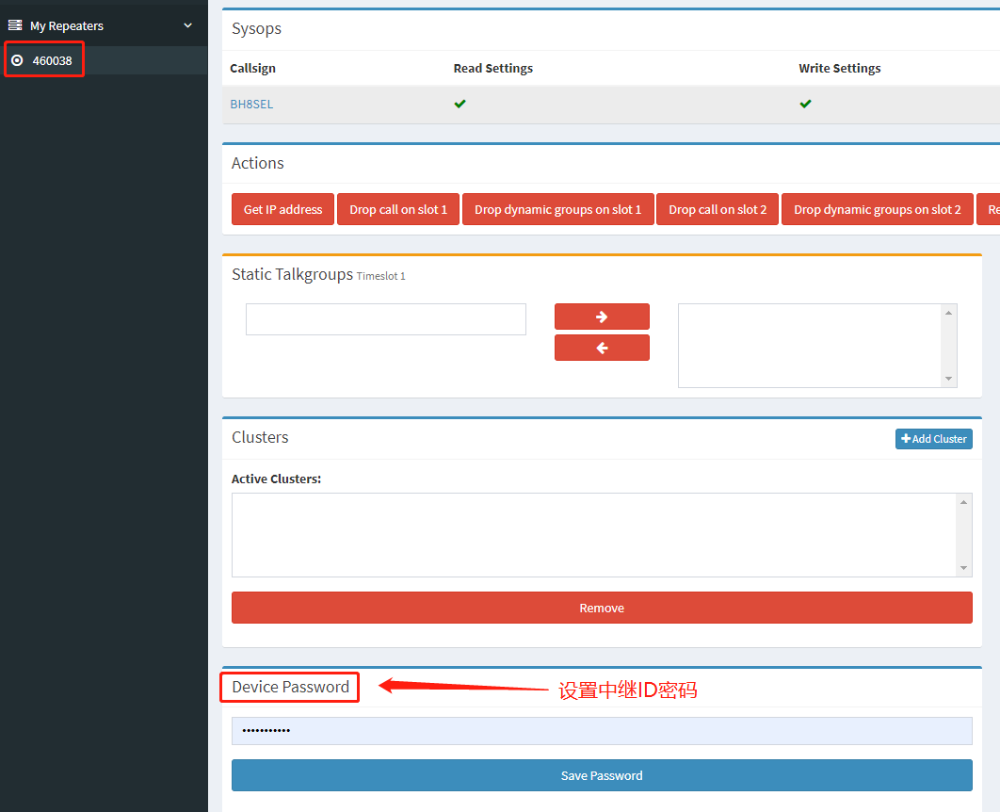This screenshot has height=812, width=1000.
Task: Select repeater 460038 in sidebar
Action: pos(52,60)
